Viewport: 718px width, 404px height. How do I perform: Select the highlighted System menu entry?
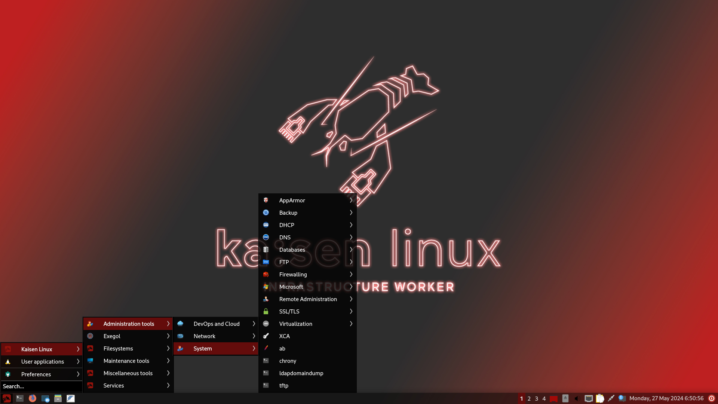[216, 348]
